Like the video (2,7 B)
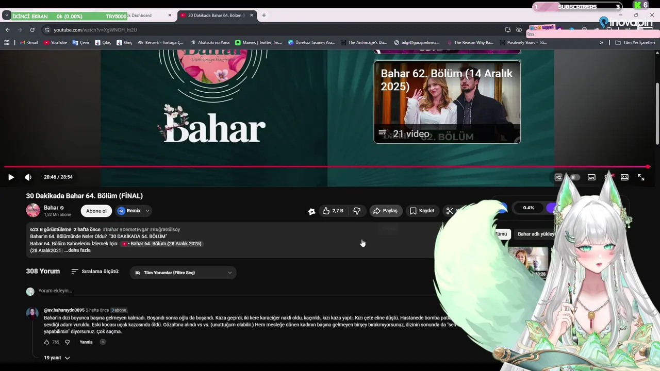 click(333, 211)
